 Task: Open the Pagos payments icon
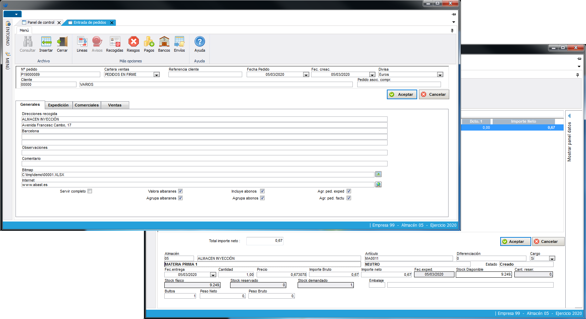(149, 42)
